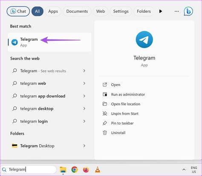Click the Telegram icon in best match
Viewport: 202px width, 176px height.
click(x=14, y=42)
